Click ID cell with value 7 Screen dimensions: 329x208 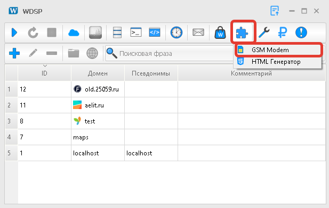(x=44, y=137)
